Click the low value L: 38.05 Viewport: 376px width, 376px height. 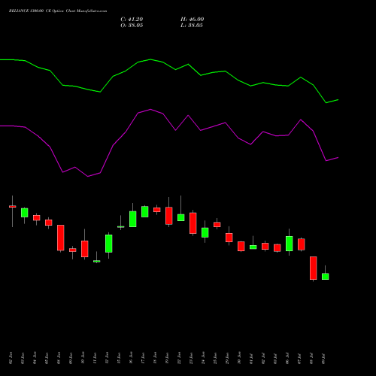192,26
